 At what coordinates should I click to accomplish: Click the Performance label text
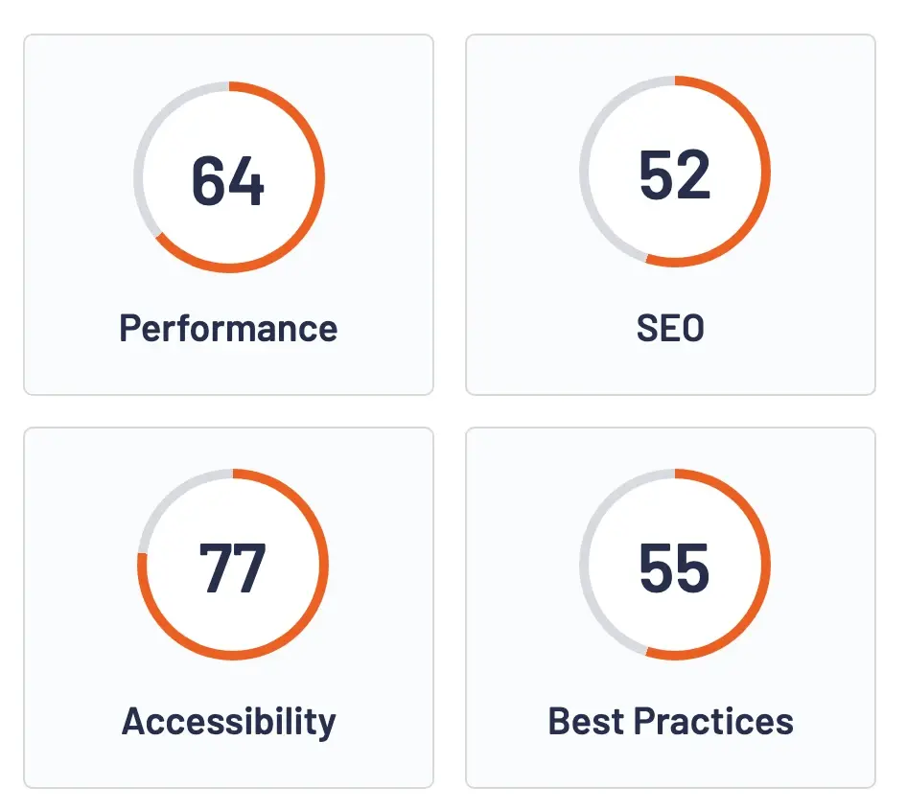click(228, 329)
